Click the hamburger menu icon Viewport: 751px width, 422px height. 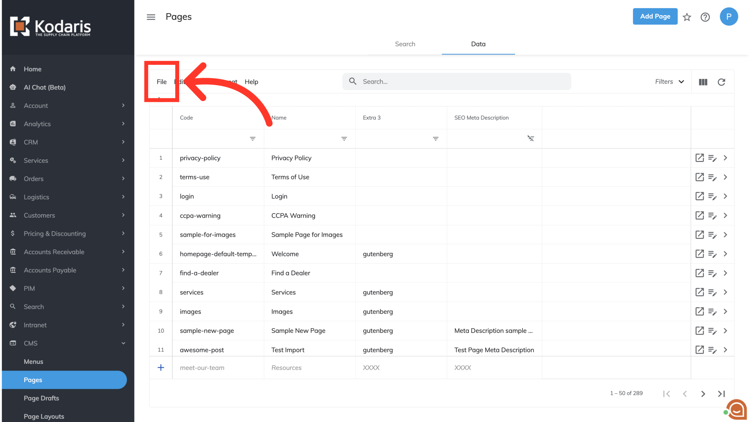click(151, 17)
